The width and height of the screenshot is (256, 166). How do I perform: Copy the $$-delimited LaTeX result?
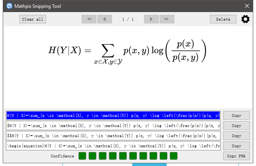coord(236,136)
